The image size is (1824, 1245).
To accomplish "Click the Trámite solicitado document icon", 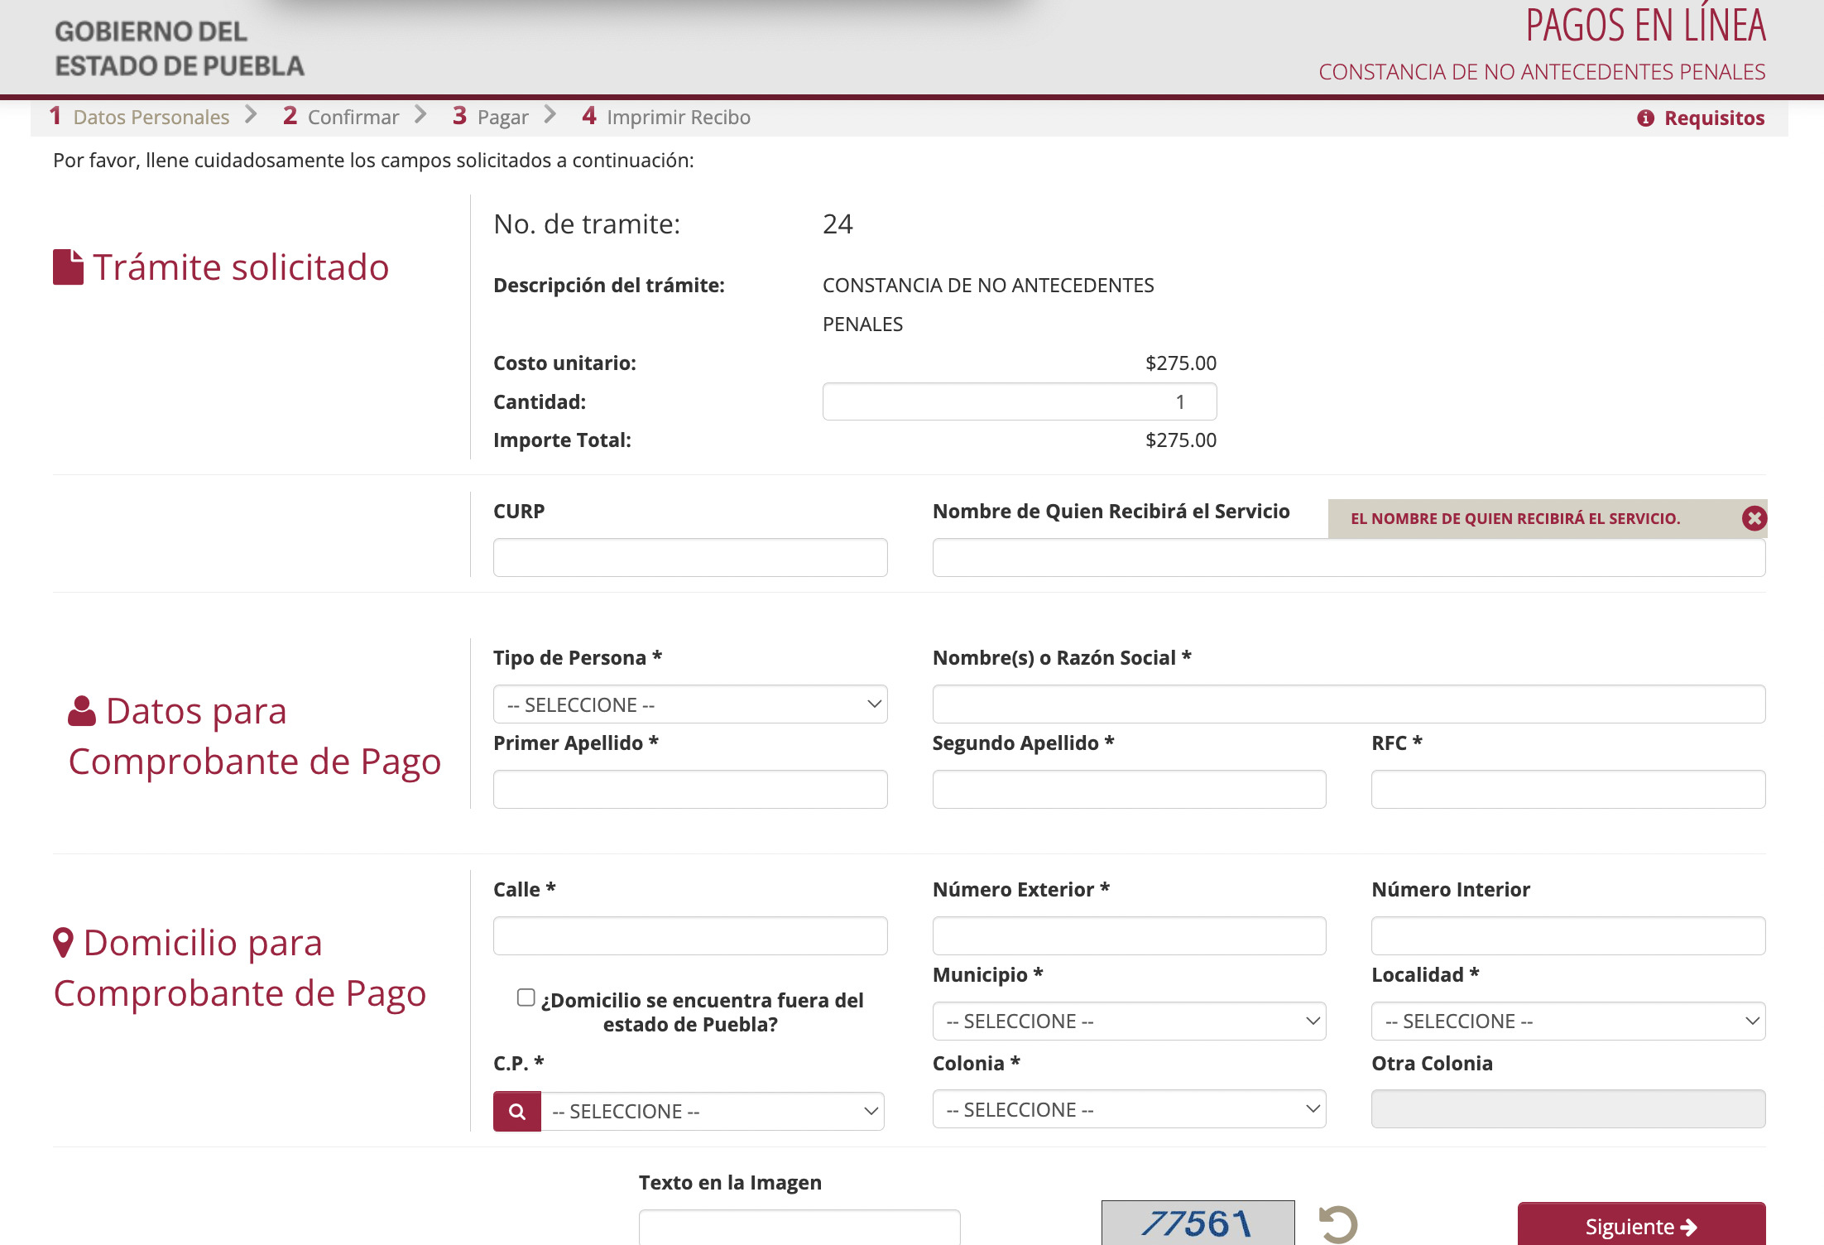I will click(x=68, y=267).
